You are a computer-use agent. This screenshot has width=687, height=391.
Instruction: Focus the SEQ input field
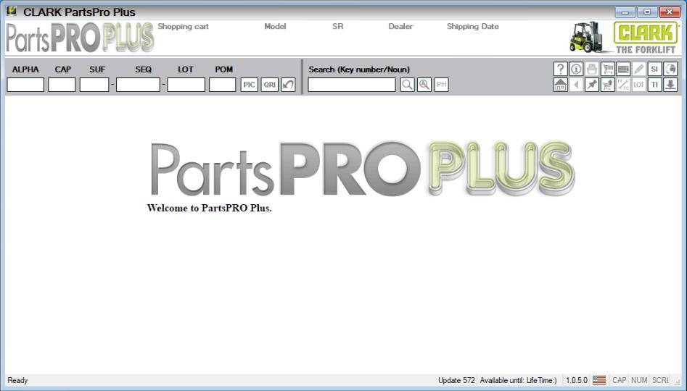[138, 85]
